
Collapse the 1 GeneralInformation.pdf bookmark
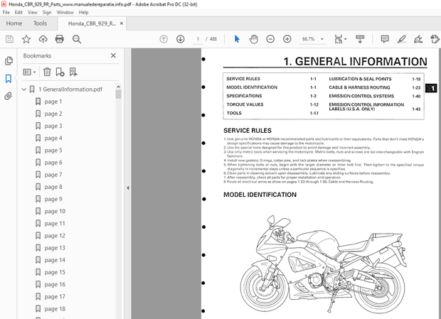(x=24, y=90)
